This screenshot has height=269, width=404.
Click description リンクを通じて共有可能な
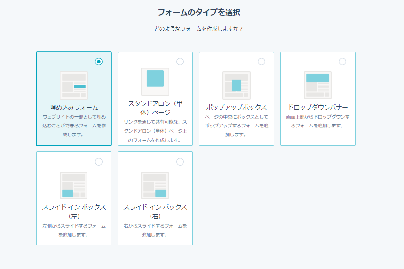(155, 131)
